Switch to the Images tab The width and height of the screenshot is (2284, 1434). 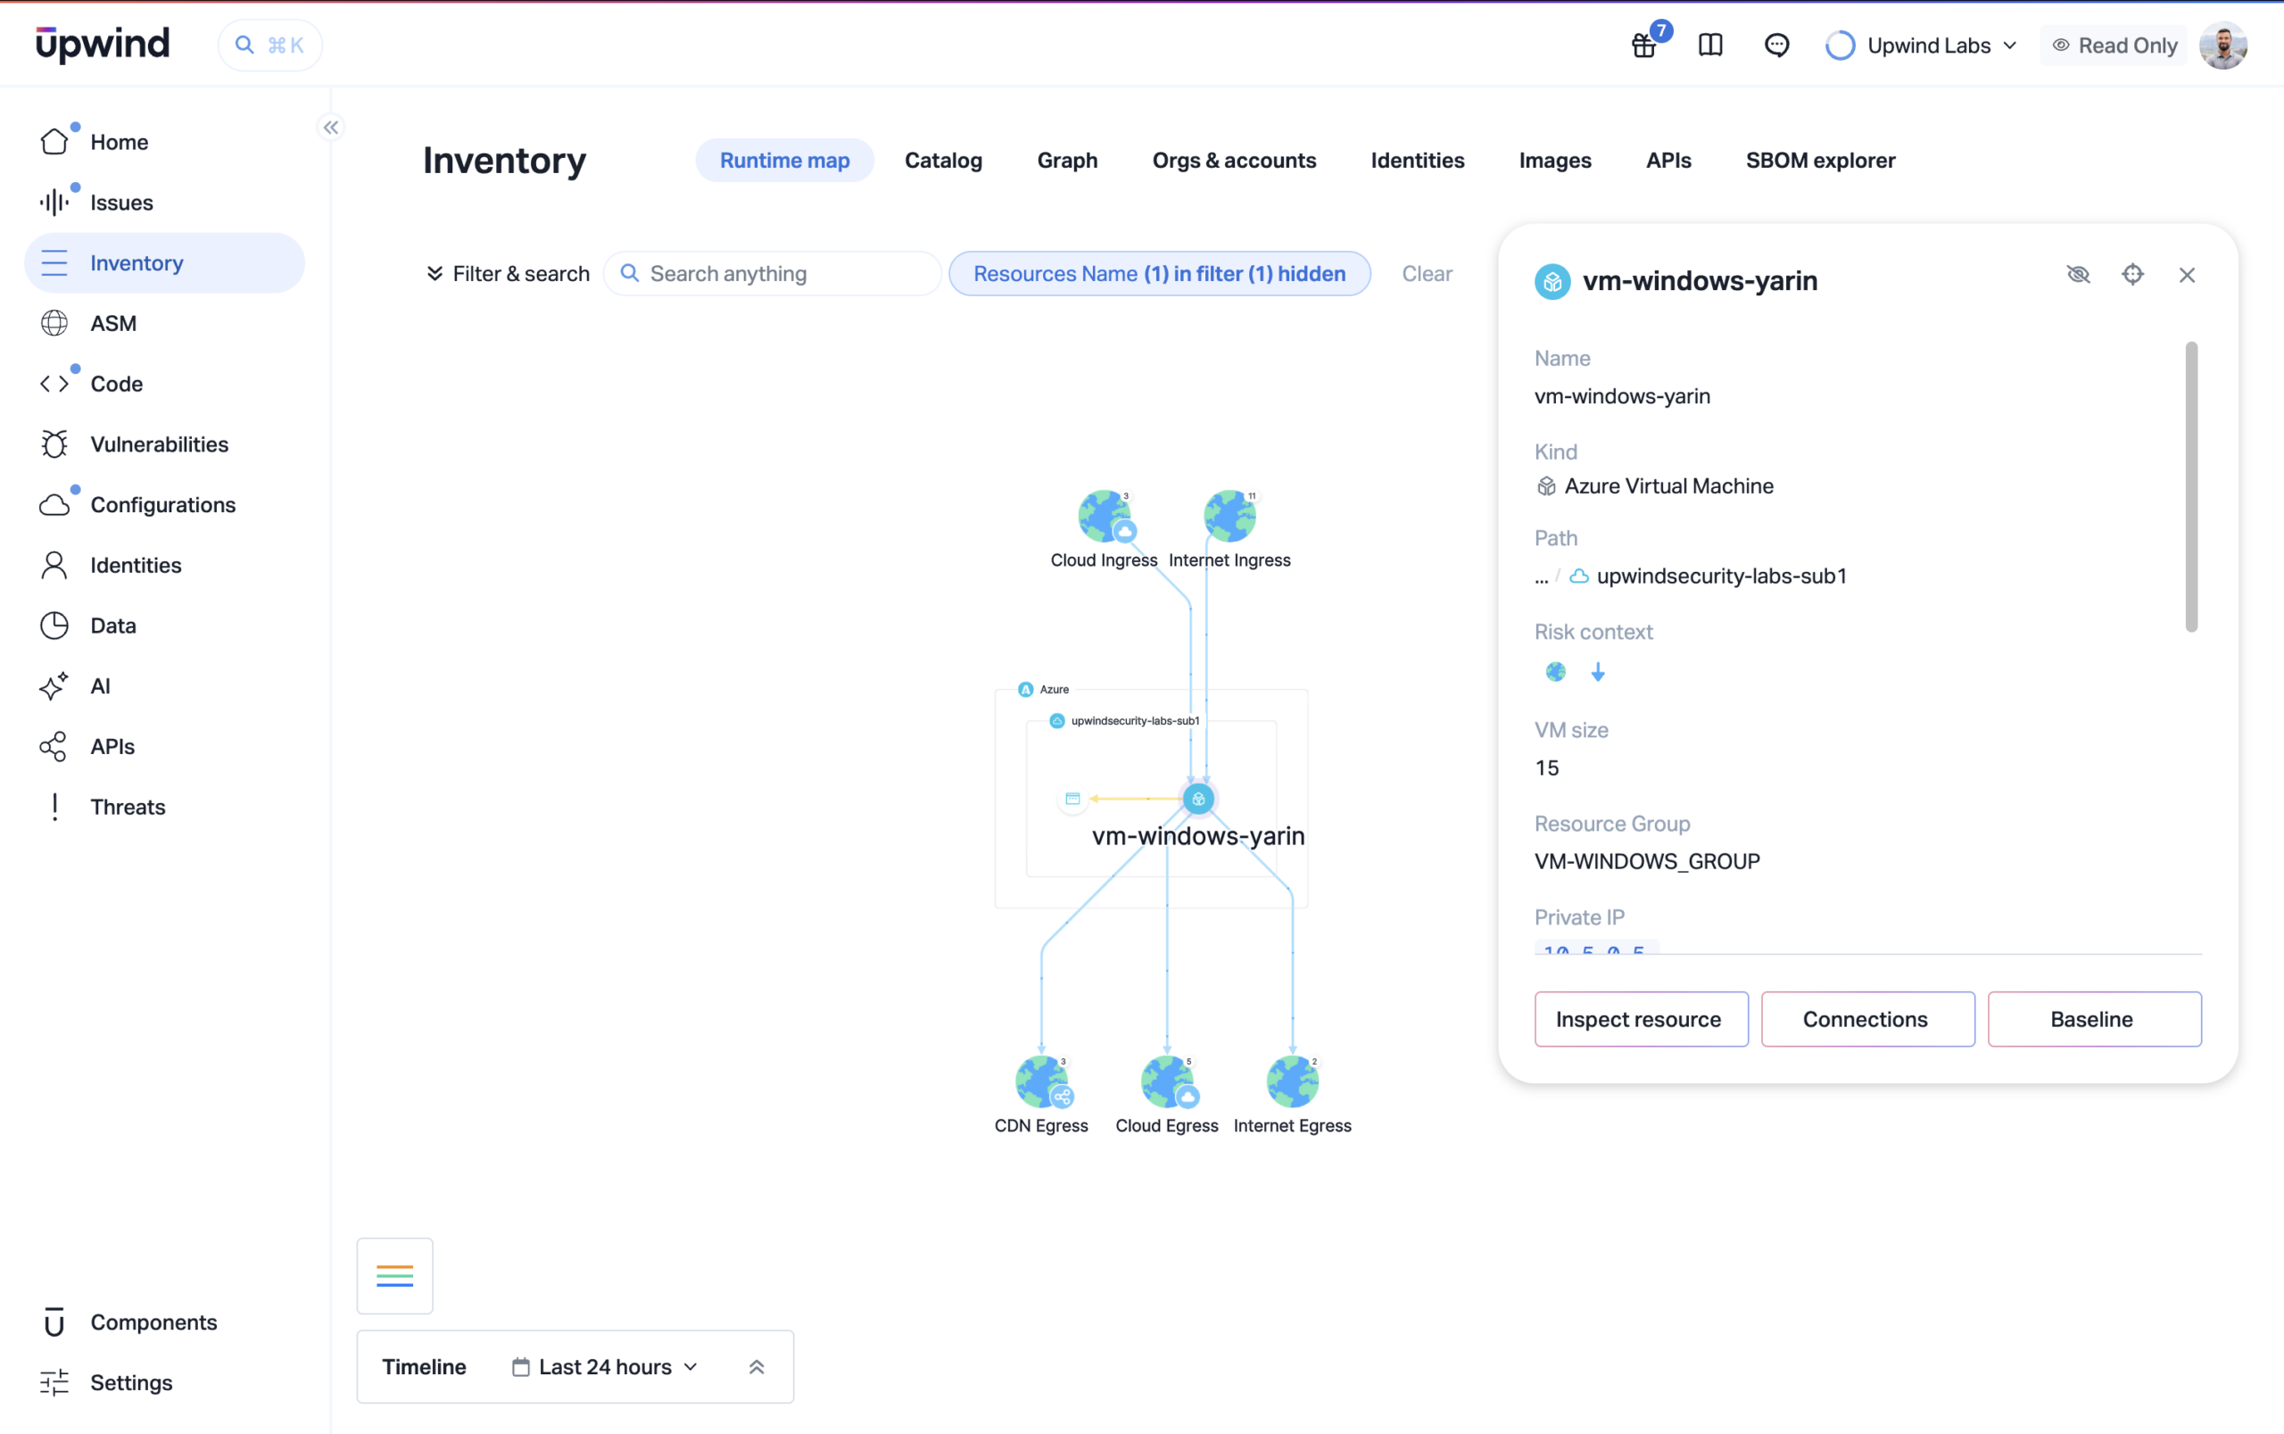(x=1555, y=161)
